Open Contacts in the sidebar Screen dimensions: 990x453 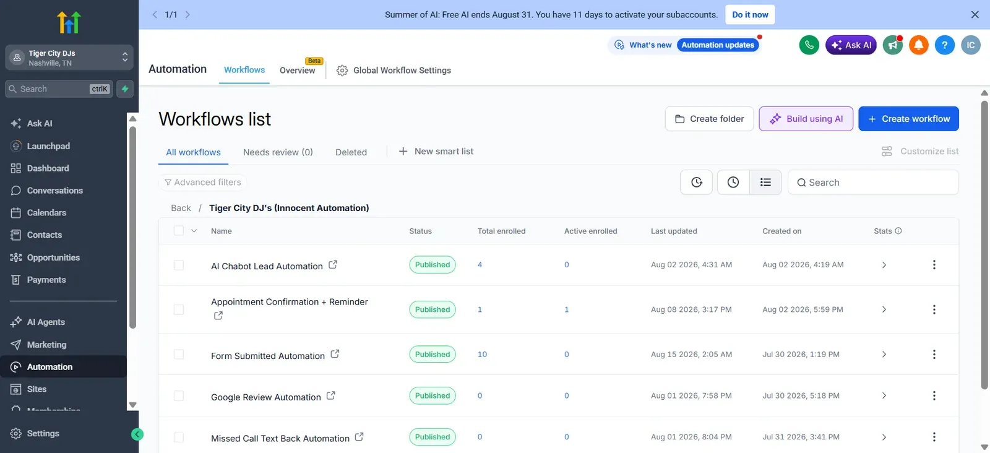(x=45, y=235)
